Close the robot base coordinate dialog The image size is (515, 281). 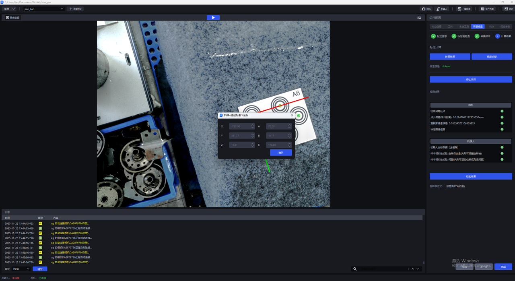[x=292, y=116]
